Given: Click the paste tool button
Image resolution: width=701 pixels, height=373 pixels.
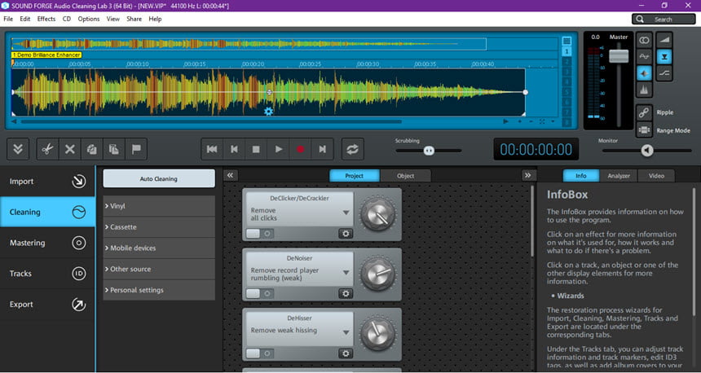Looking at the screenshot, I should (114, 149).
